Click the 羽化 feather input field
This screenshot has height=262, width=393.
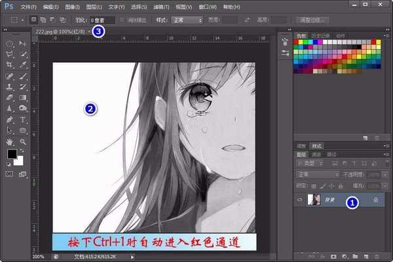[x=103, y=20]
